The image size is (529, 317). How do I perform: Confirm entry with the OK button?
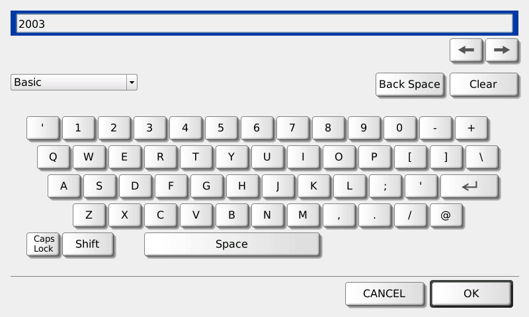coord(471,294)
